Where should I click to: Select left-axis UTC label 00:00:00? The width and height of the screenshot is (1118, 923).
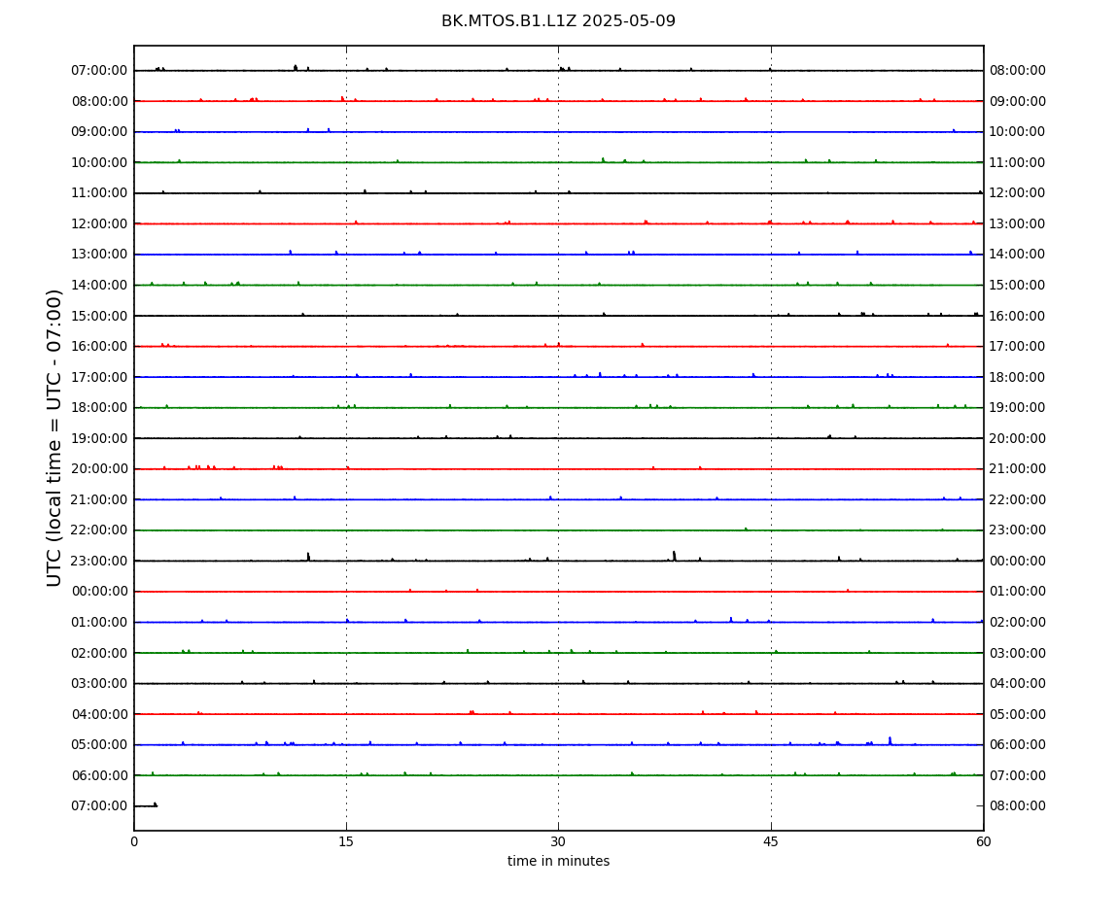pyautogui.click(x=99, y=592)
